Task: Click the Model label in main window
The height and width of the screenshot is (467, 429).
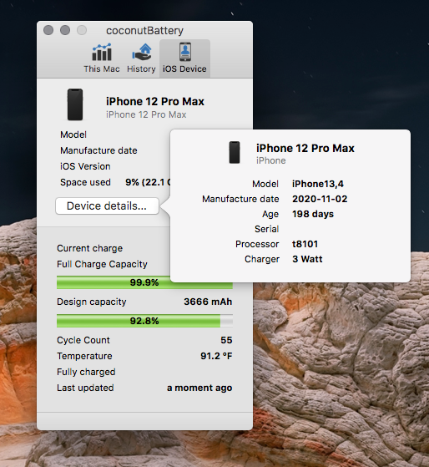Action: pos(73,135)
